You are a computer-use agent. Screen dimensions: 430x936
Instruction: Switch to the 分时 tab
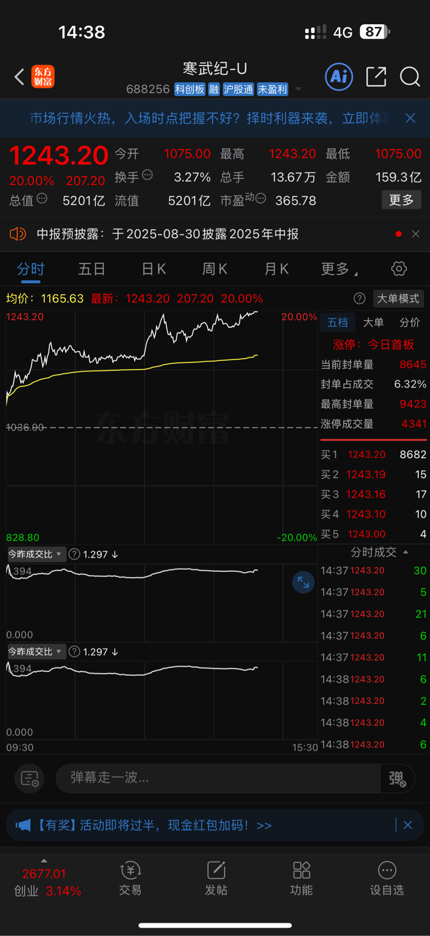[30, 269]
